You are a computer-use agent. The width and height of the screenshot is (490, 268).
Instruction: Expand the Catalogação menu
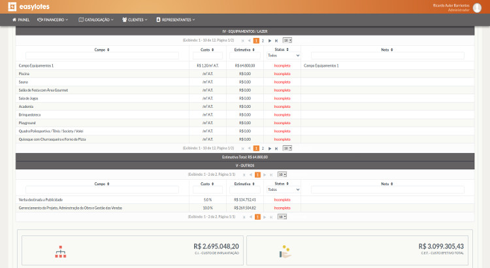pos(96,20)
